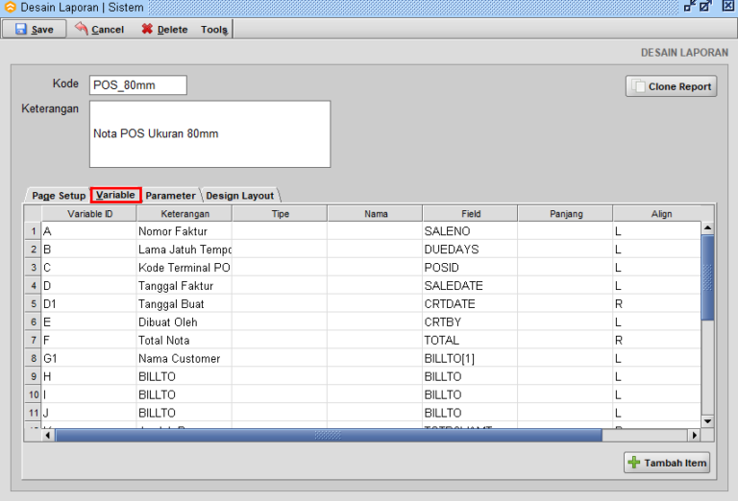
Task: Click the Kode input field
Action: click(137, 85)
